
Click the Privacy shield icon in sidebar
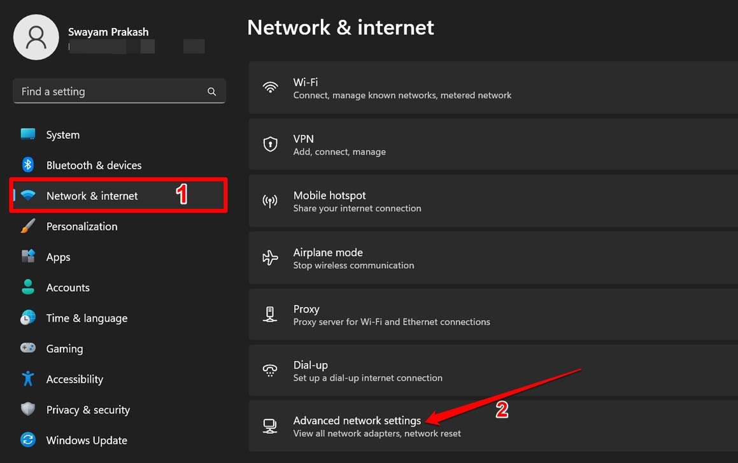point(28,409)
